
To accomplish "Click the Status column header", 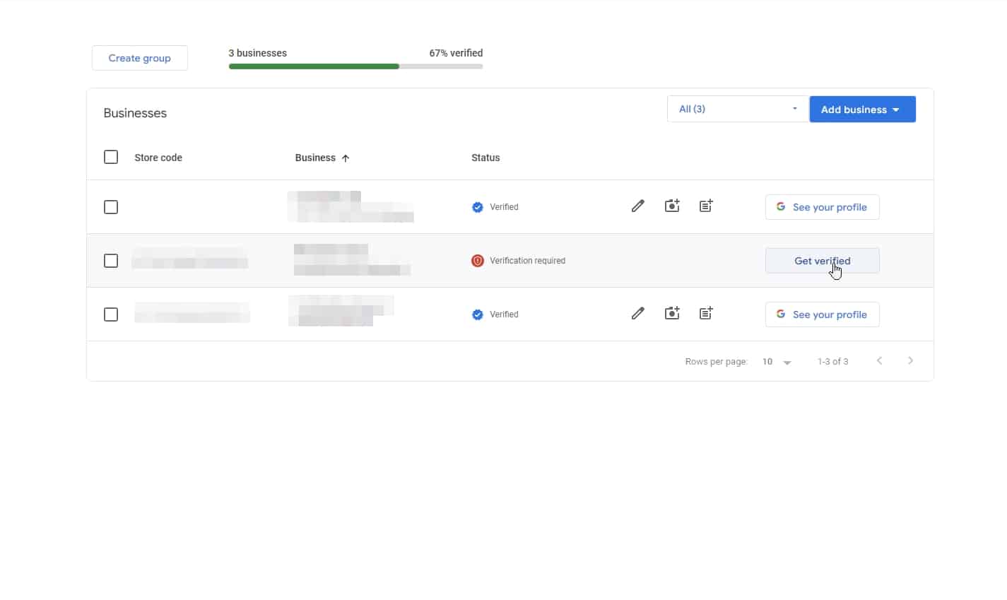I will pos(485,157).
